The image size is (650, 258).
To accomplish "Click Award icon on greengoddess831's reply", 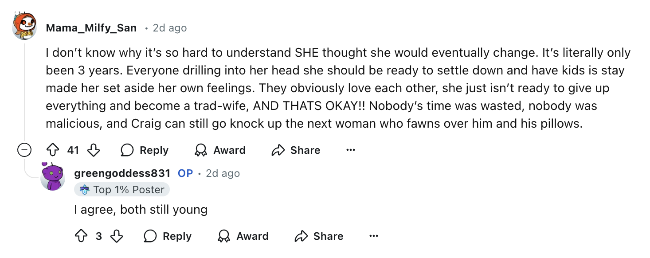I will click(x=224, y=236).
